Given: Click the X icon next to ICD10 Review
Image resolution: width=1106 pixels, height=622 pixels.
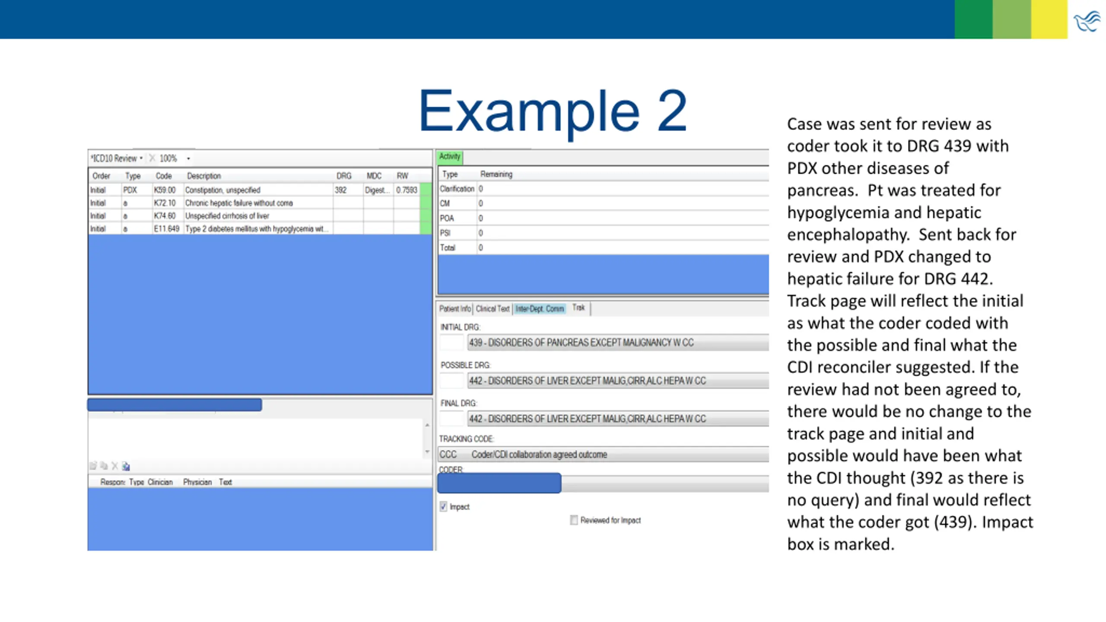Looking at the screenshot, I should coord(152,158).
